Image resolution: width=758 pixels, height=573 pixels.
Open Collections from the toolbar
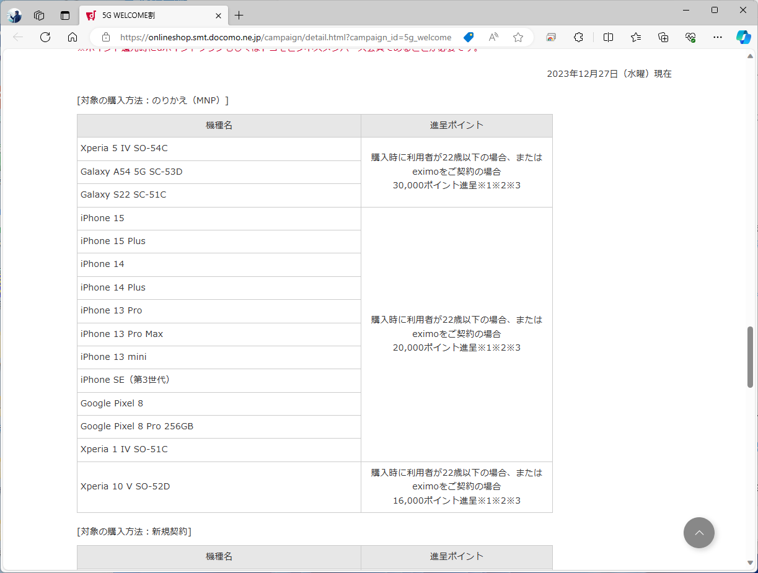click(663, 37)
